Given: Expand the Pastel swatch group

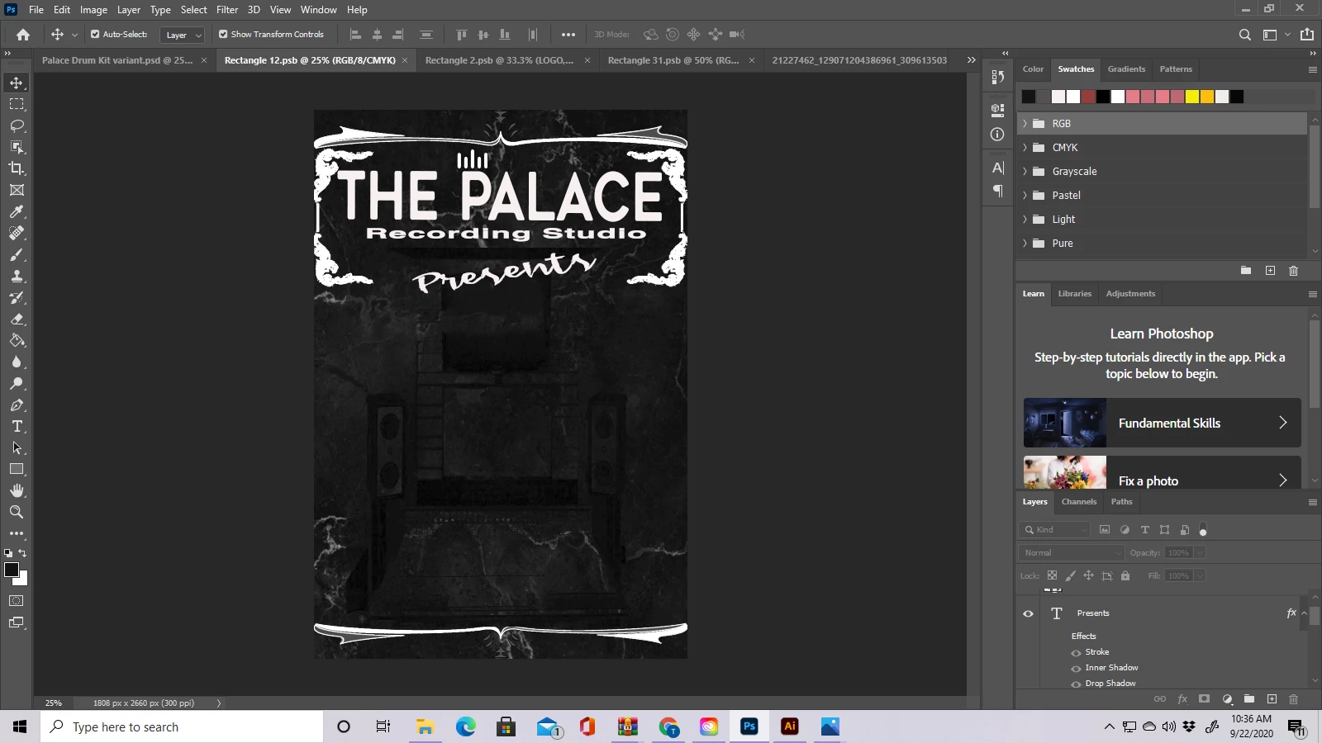Looking at the screenshot, I should tap(1025, 196).
